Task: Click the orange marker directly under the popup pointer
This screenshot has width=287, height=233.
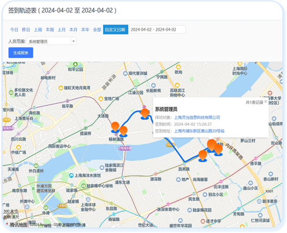Action: coord(211,144)
